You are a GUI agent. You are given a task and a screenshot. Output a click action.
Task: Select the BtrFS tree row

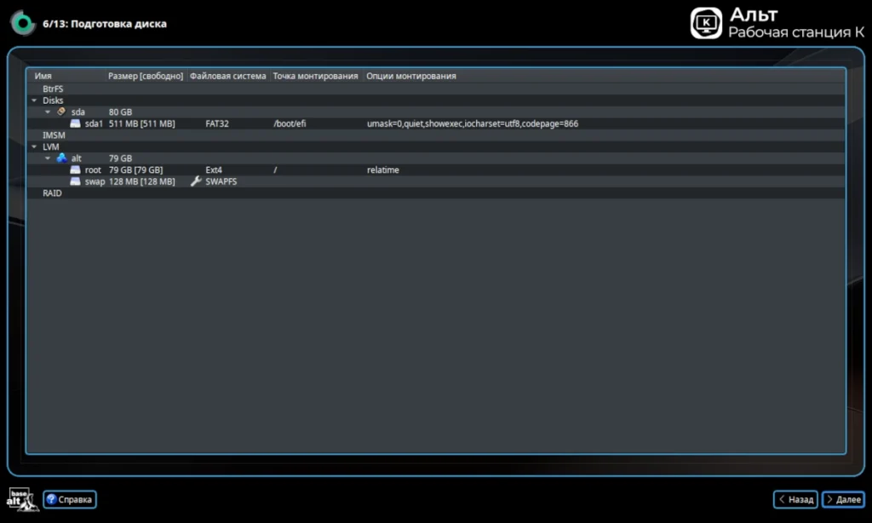[436, 89]
